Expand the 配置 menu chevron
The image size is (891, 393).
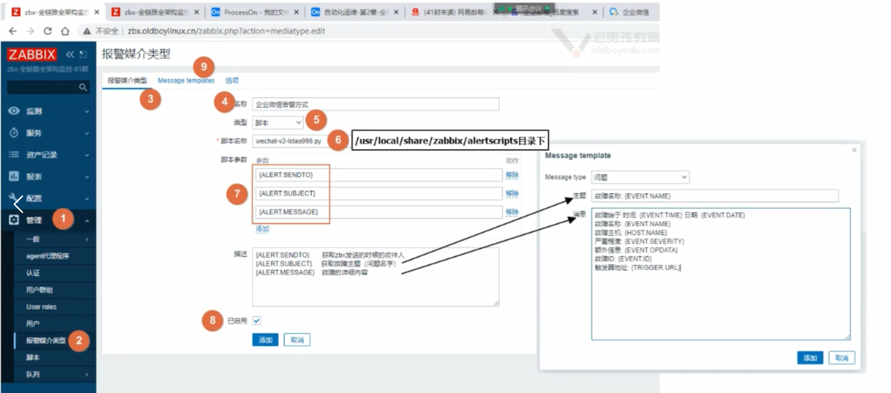87,199
